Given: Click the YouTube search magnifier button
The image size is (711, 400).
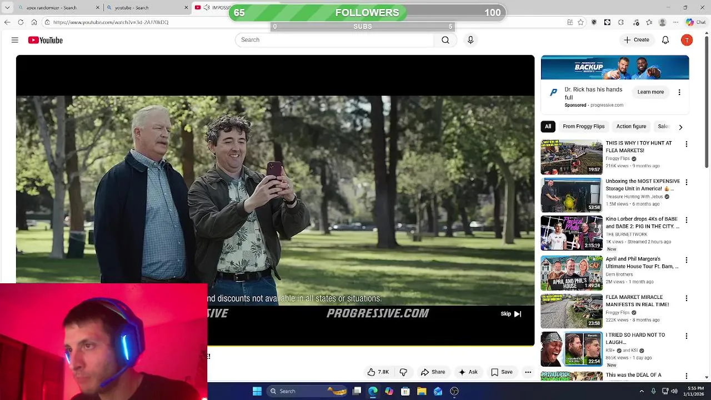Looking at the screenshot, I should (445, 40).
